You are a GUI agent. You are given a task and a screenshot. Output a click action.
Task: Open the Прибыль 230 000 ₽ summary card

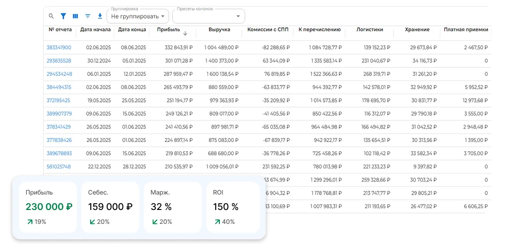pos(47,207)
